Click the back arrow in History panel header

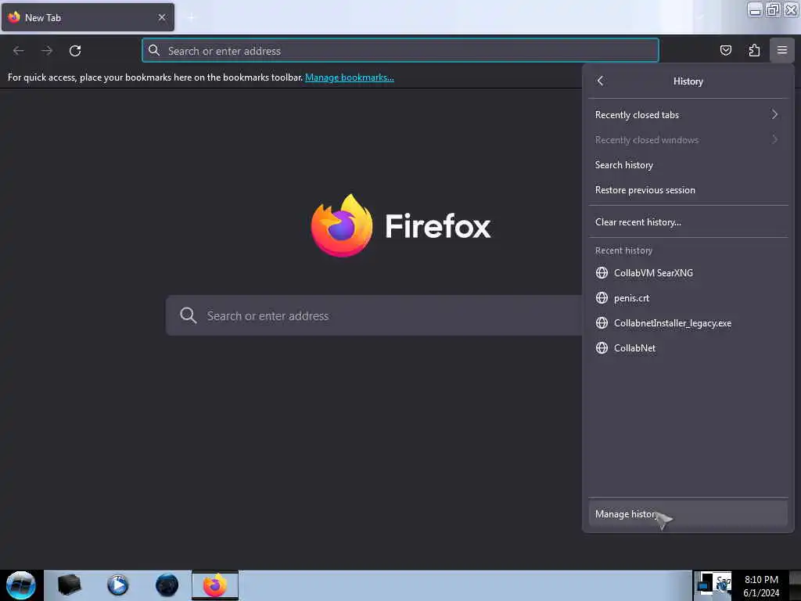pos(600,81)
